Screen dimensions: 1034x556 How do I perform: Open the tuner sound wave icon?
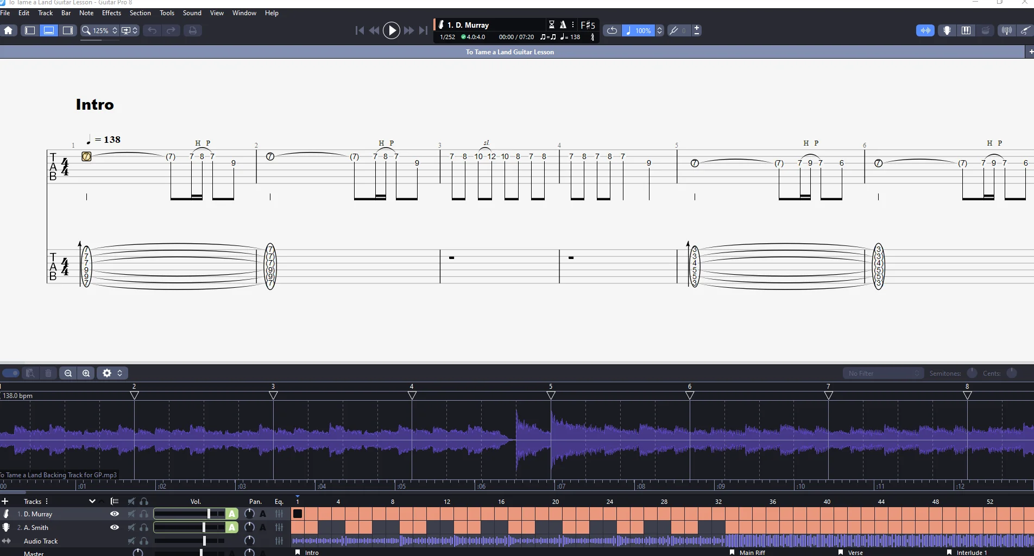coord(1006,30)
